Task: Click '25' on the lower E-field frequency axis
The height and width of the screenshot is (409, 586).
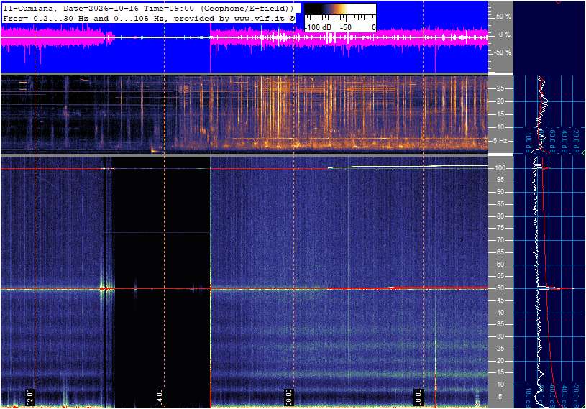Action: pyautogui.click(x=500, y=349)
